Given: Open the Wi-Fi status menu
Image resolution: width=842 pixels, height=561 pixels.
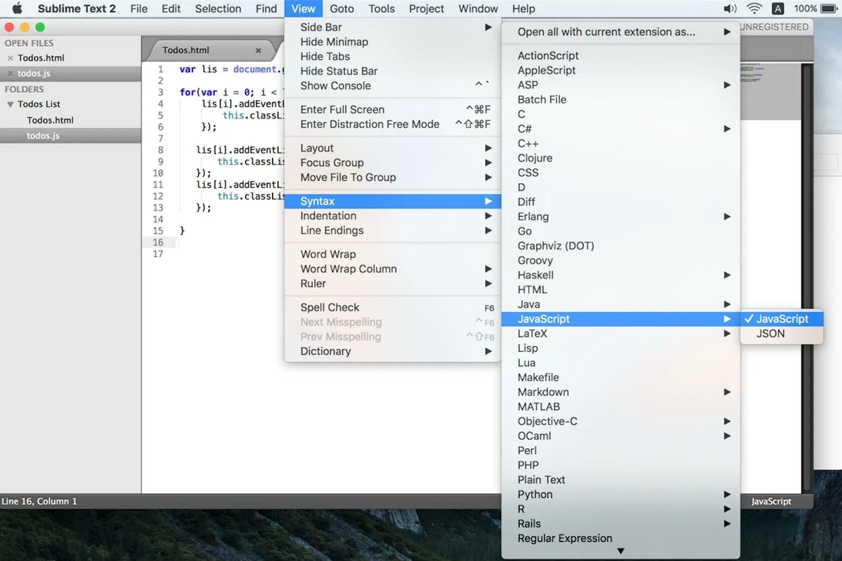Looking at the screenshot, I should [754, 9].
